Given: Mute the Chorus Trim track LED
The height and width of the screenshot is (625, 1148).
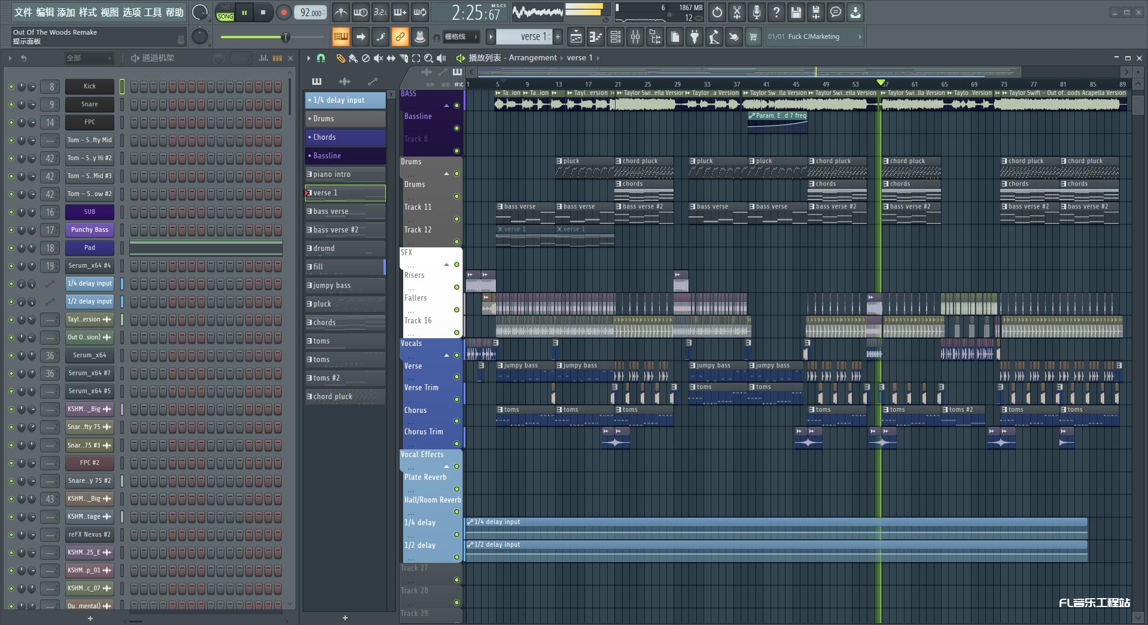Looking at the screenshot, I should point(456,443).
